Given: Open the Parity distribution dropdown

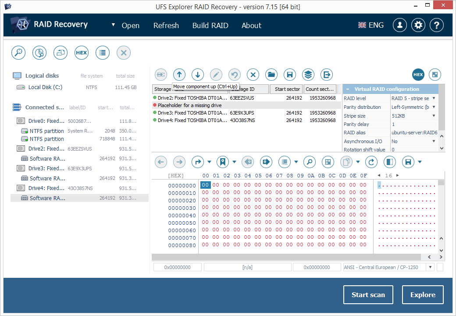Looking at the screenshot, I should tap(434, 107).
